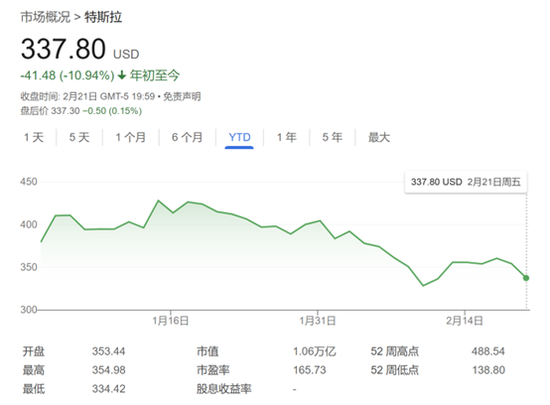Click the down arrow icon beside 年初至今
The width and height of the screenshot is (550, 405).
tap(122, 75)
